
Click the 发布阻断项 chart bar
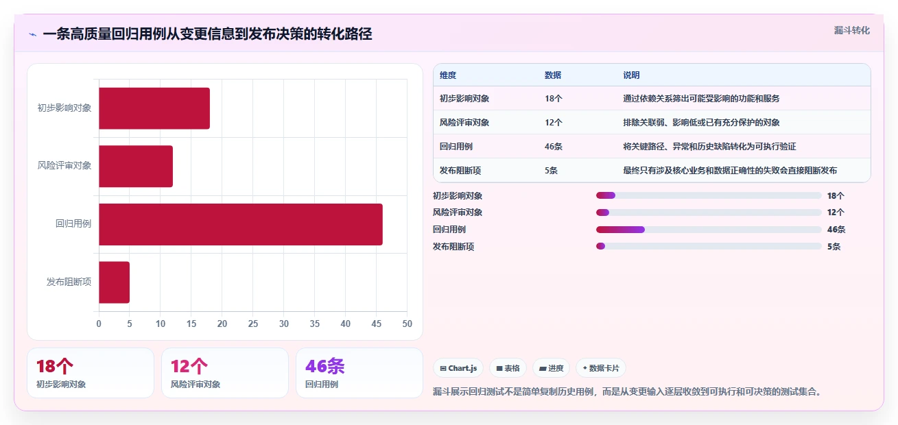[x=114, y=282]
